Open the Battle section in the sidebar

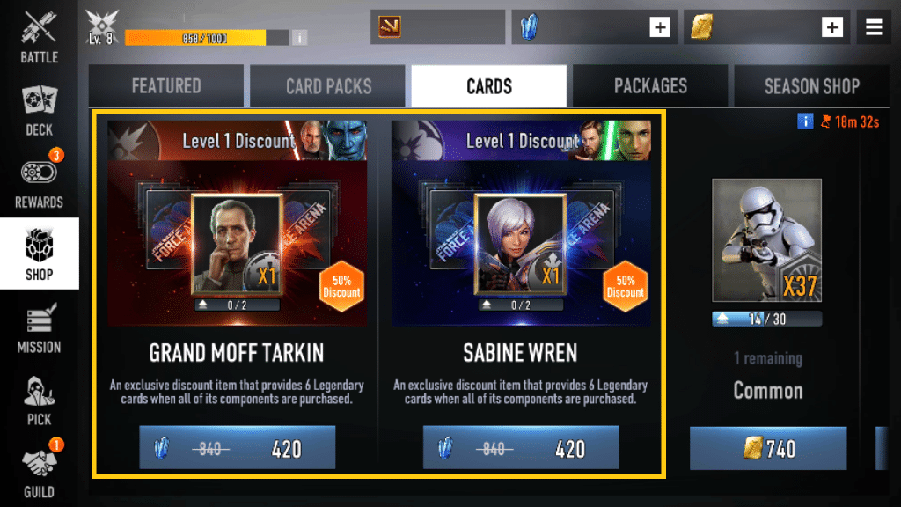(x=39, y=36)
